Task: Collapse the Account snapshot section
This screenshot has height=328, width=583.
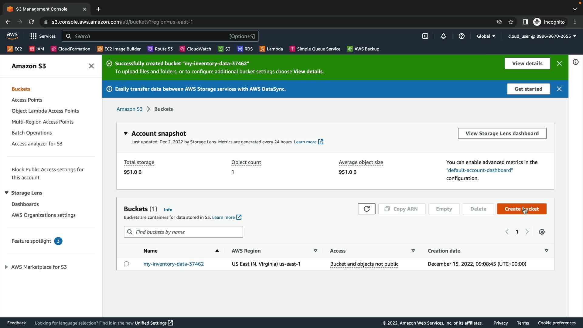Action: [x=126, y=133]
